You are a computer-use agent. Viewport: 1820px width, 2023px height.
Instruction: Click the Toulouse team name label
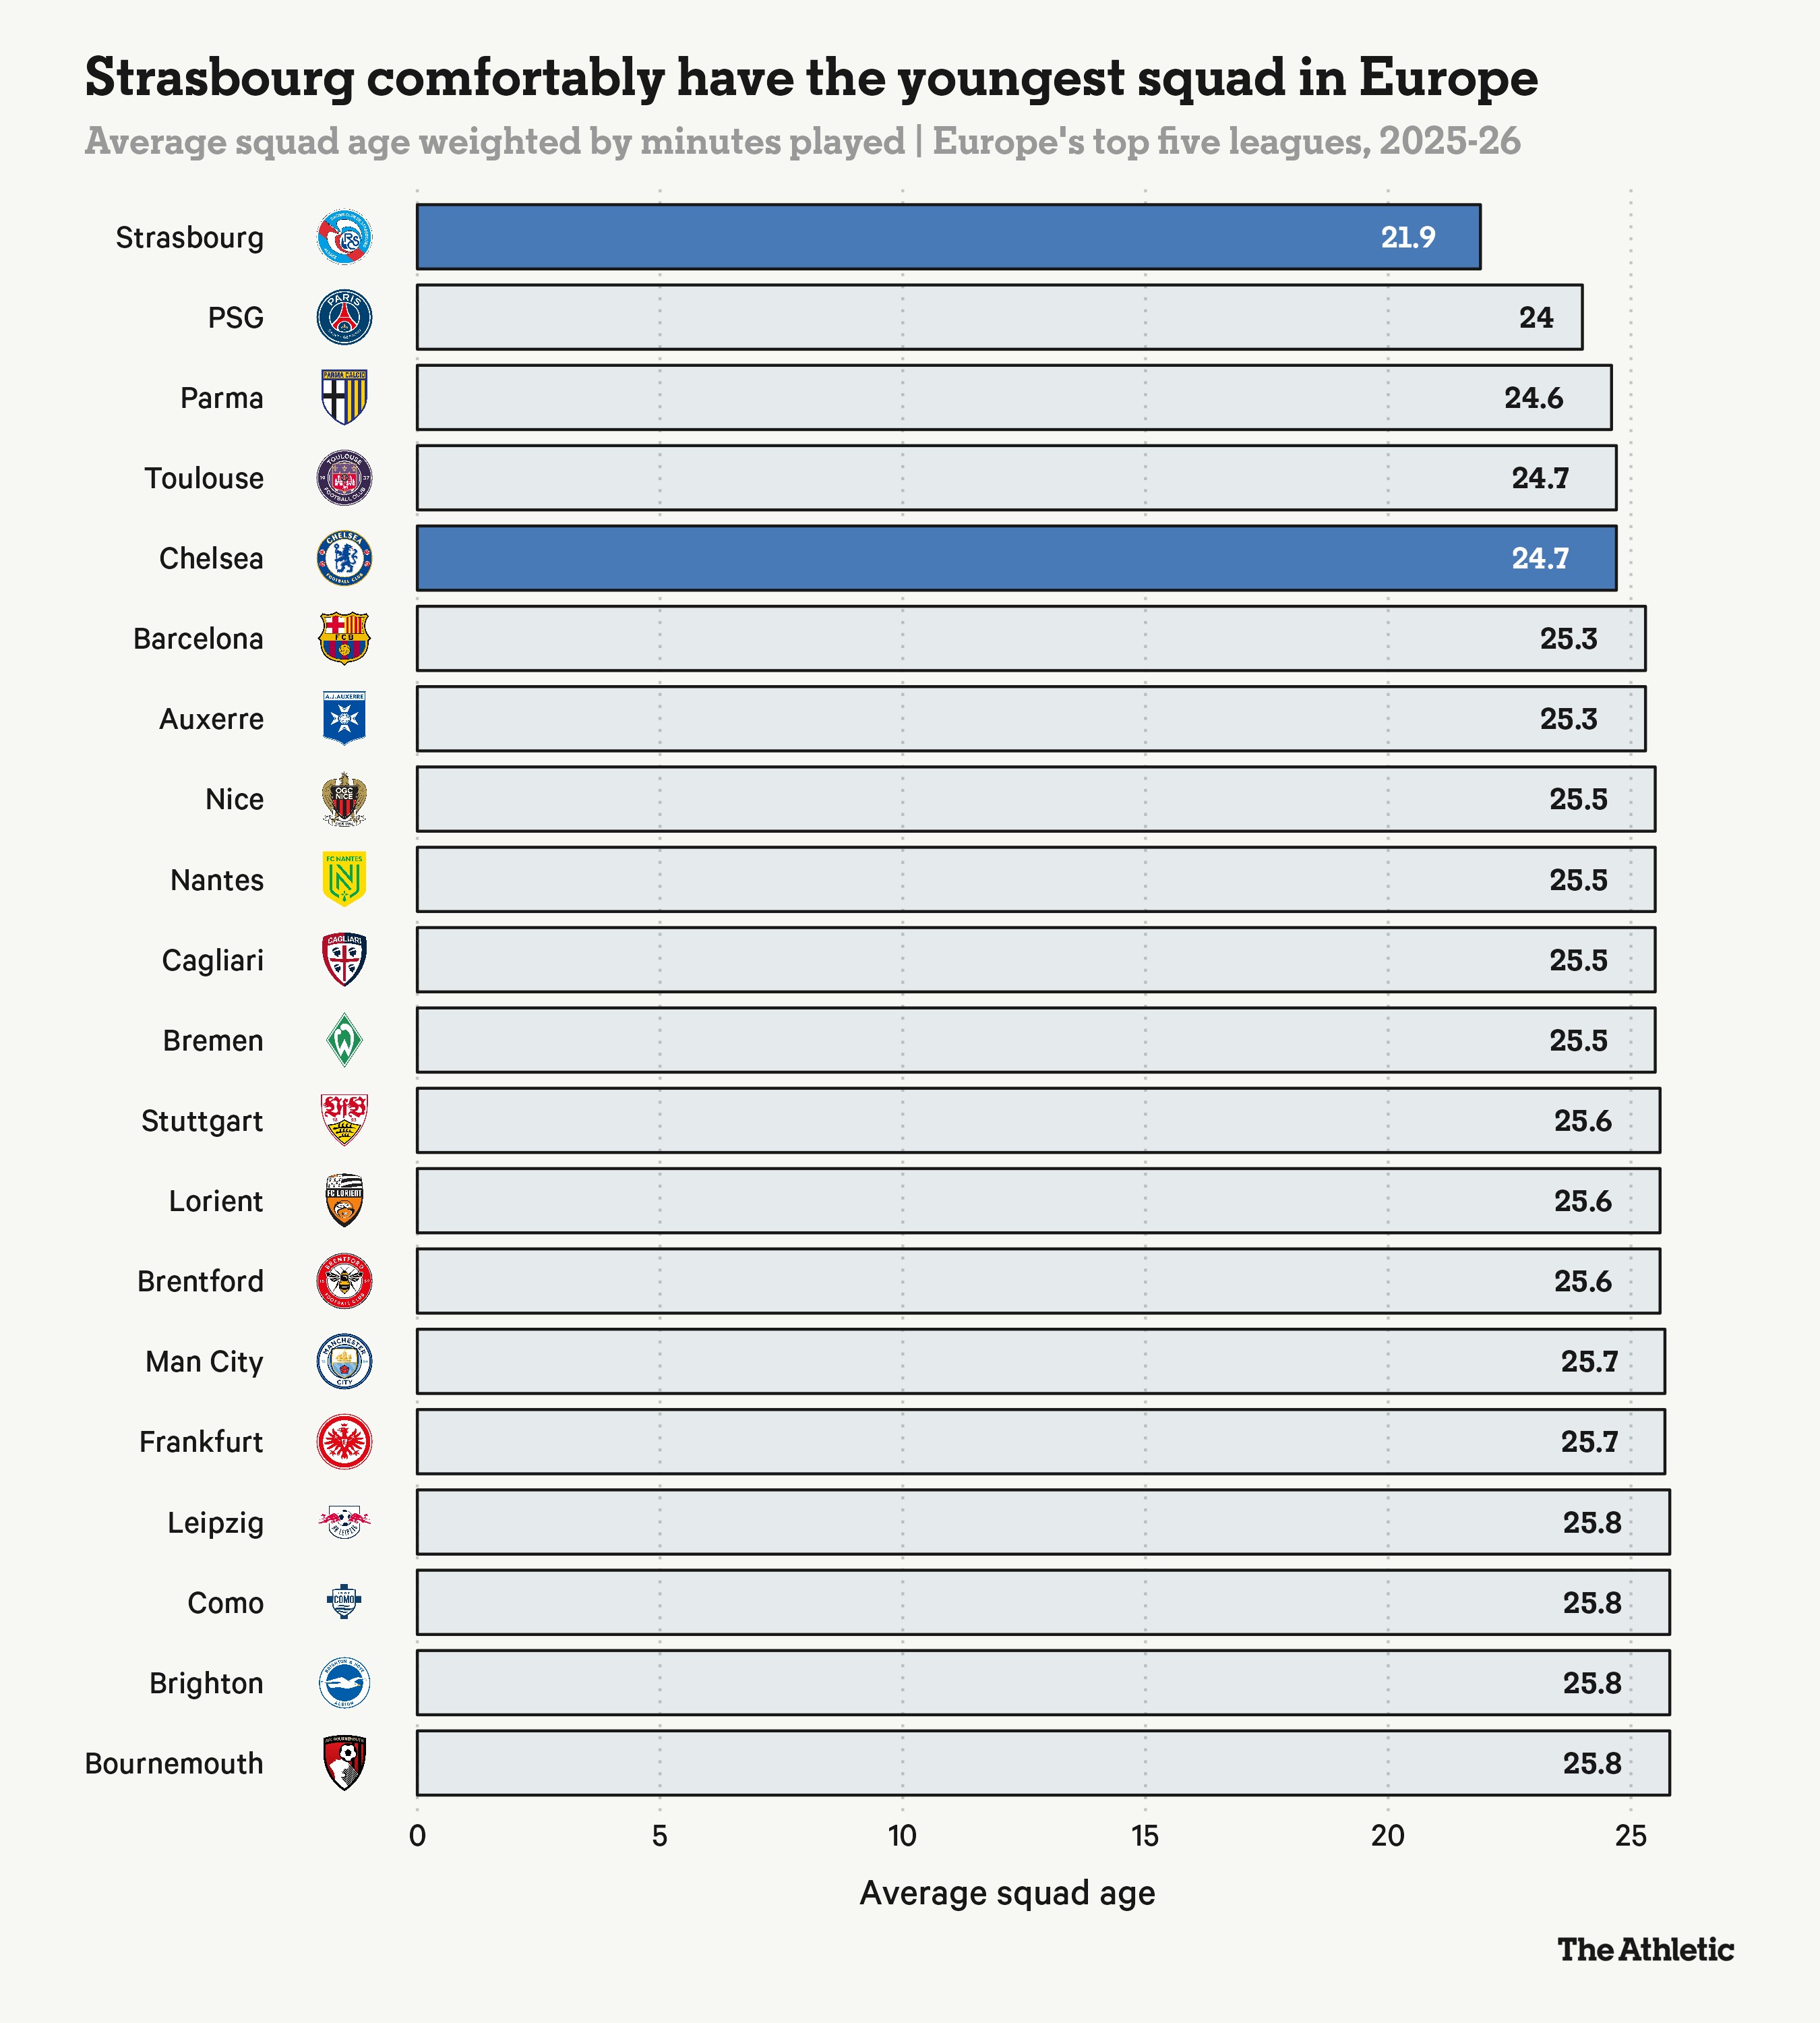(x=204, y=478)
